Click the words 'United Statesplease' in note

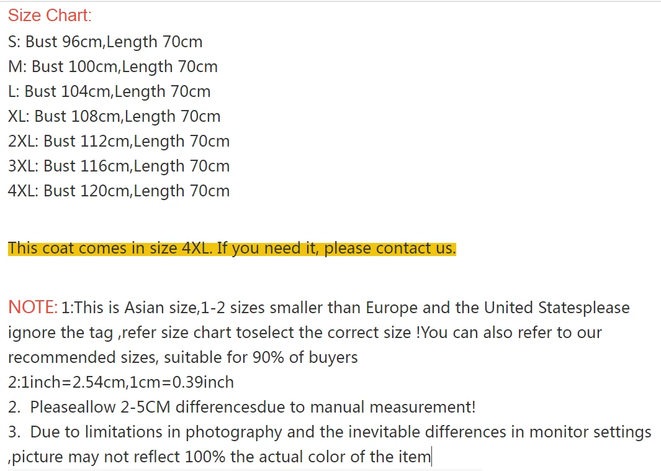point(557,308)
